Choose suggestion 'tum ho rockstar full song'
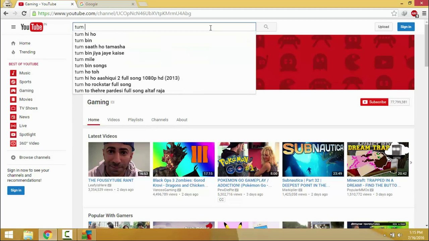This screenshot has width=429, height=241. (164, 84)
